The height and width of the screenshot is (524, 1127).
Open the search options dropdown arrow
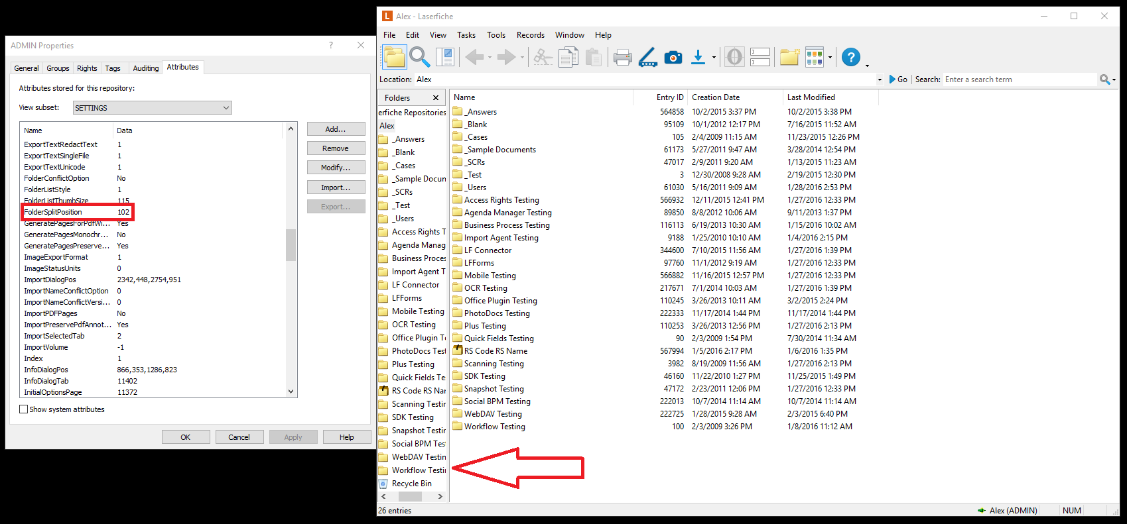click(1114, 80)
